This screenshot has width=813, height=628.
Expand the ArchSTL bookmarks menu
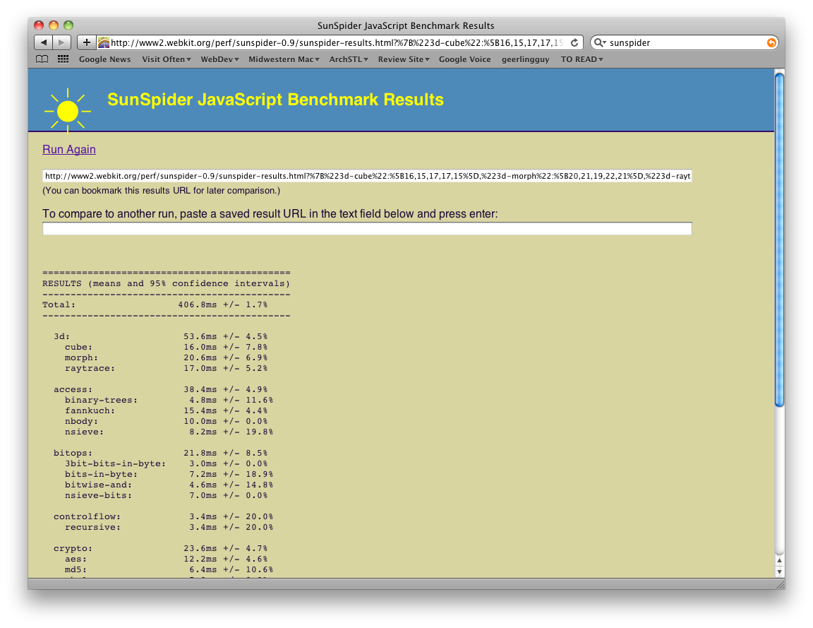(x=349, y=59)
